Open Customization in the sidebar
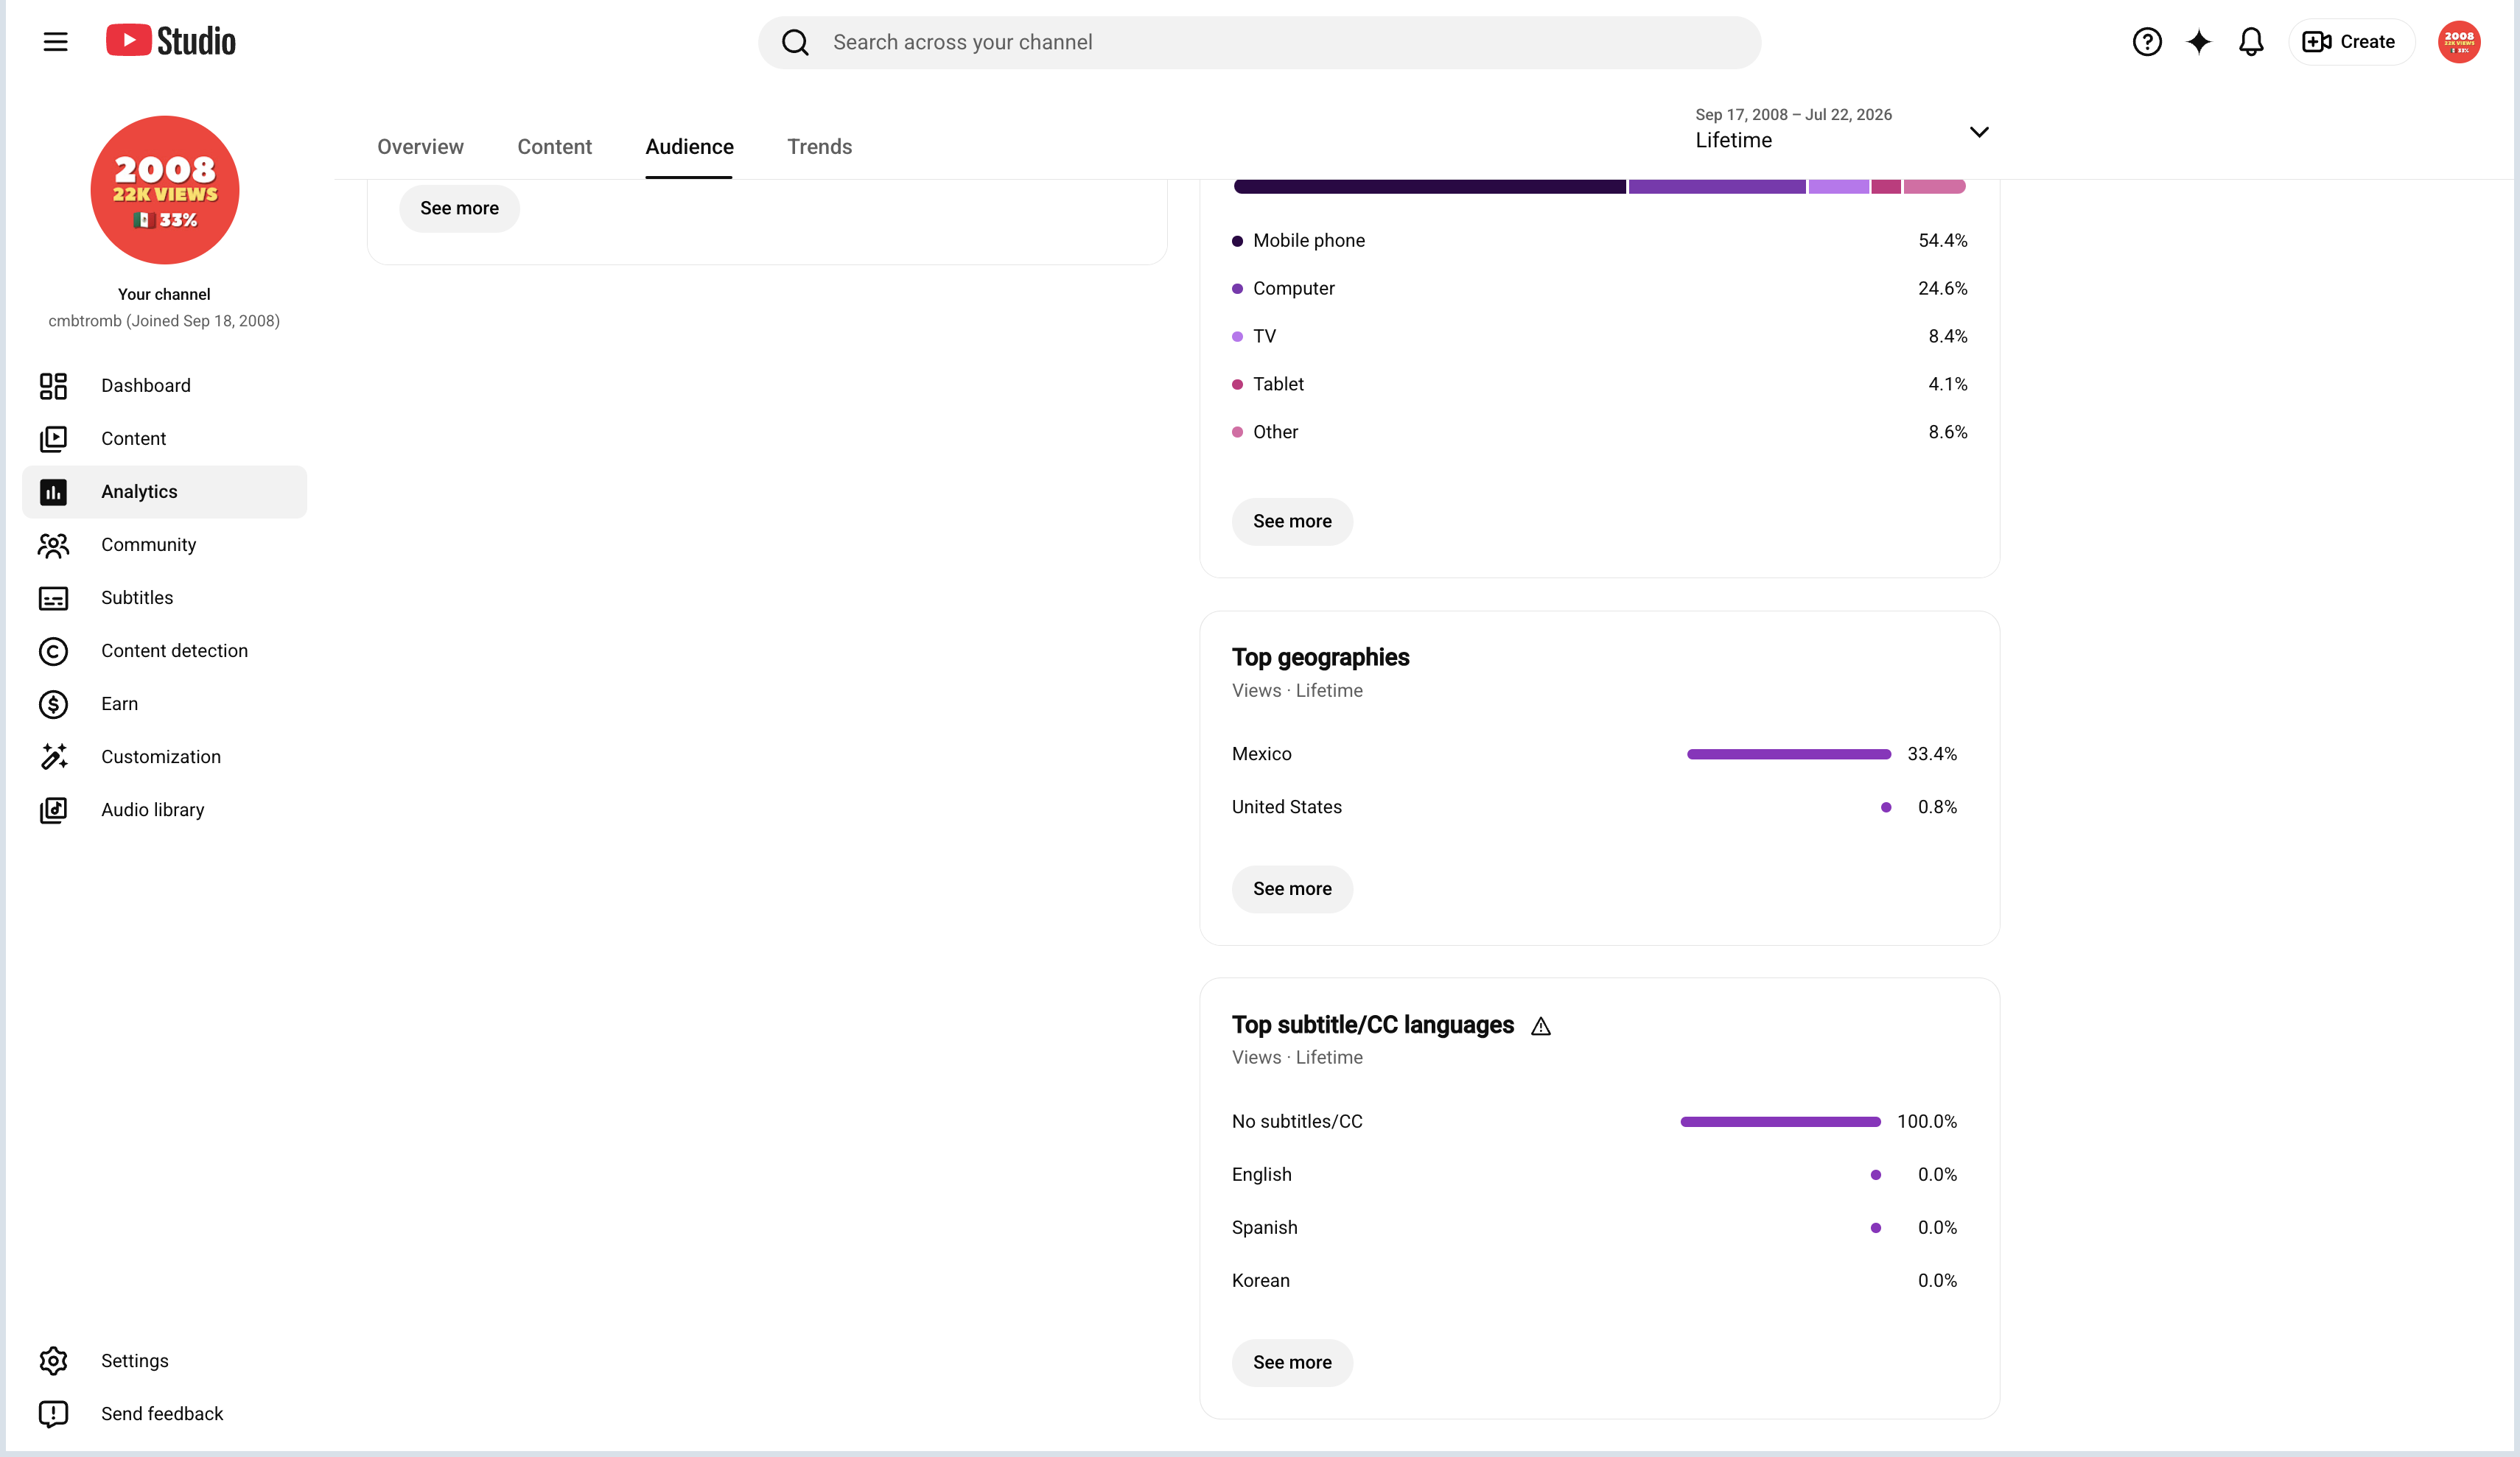 click(164, 757)
